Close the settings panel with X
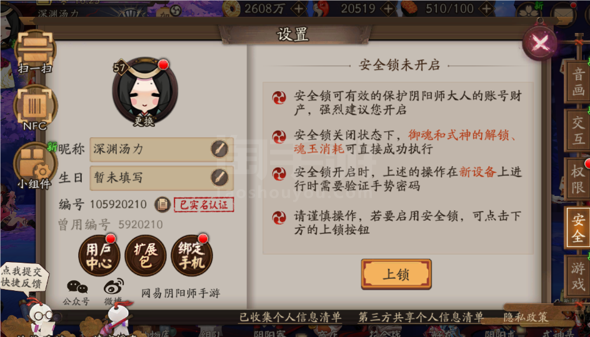 coord(540,43)
